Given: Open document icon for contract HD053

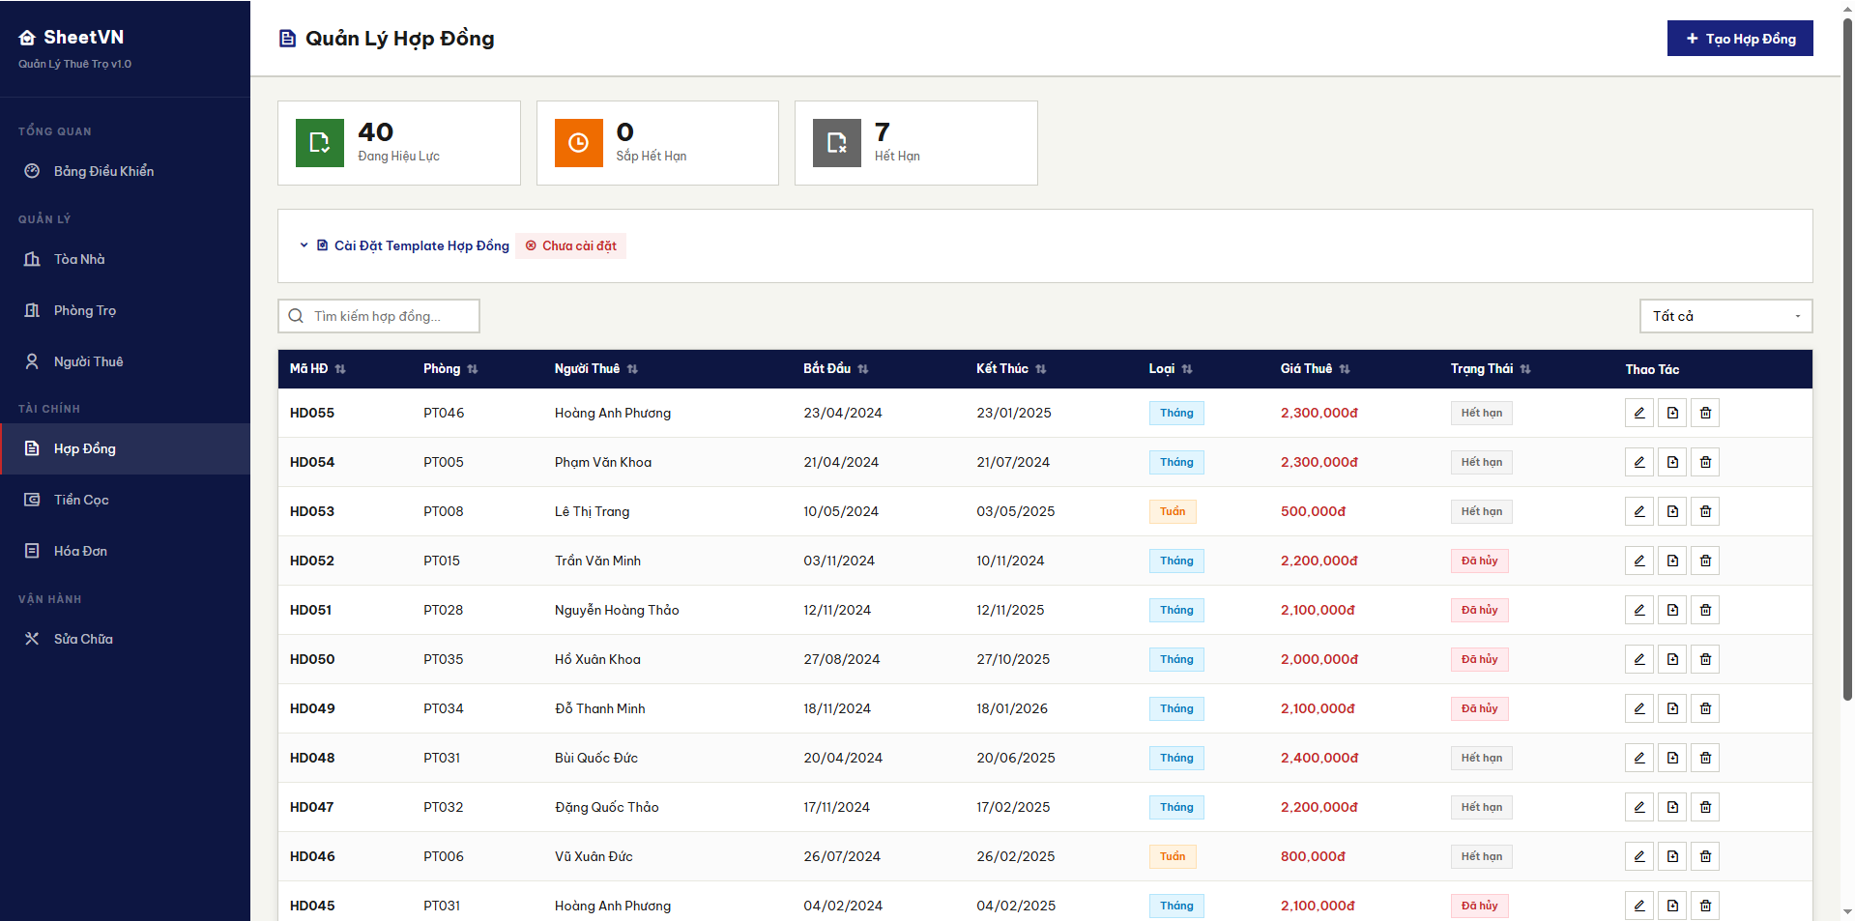Looking at the screenshot, I should (x=1672, y=511).
